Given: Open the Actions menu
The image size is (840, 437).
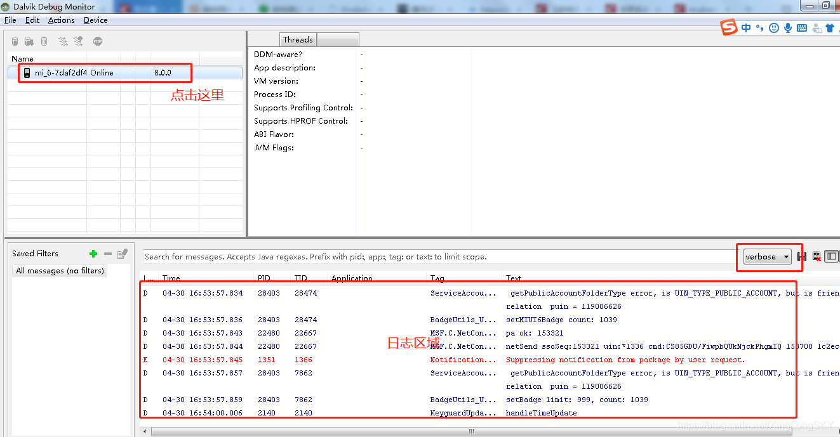Looking at the screenshot, I should 62,20.
